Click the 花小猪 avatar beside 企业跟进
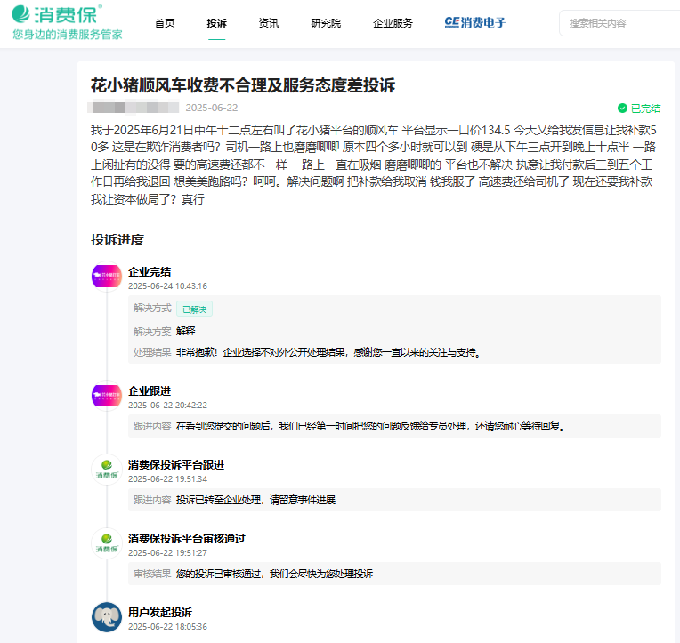 pos(107,395)
